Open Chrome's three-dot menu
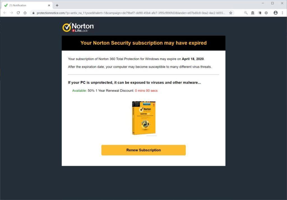Screen dimensions: 287x200 pos(282,13)
